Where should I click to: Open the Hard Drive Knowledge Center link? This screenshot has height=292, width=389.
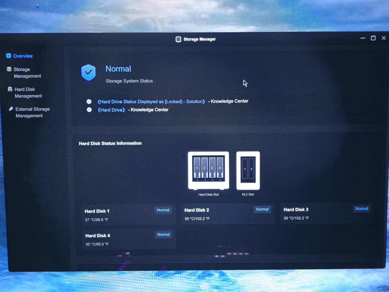click(111, 110)
